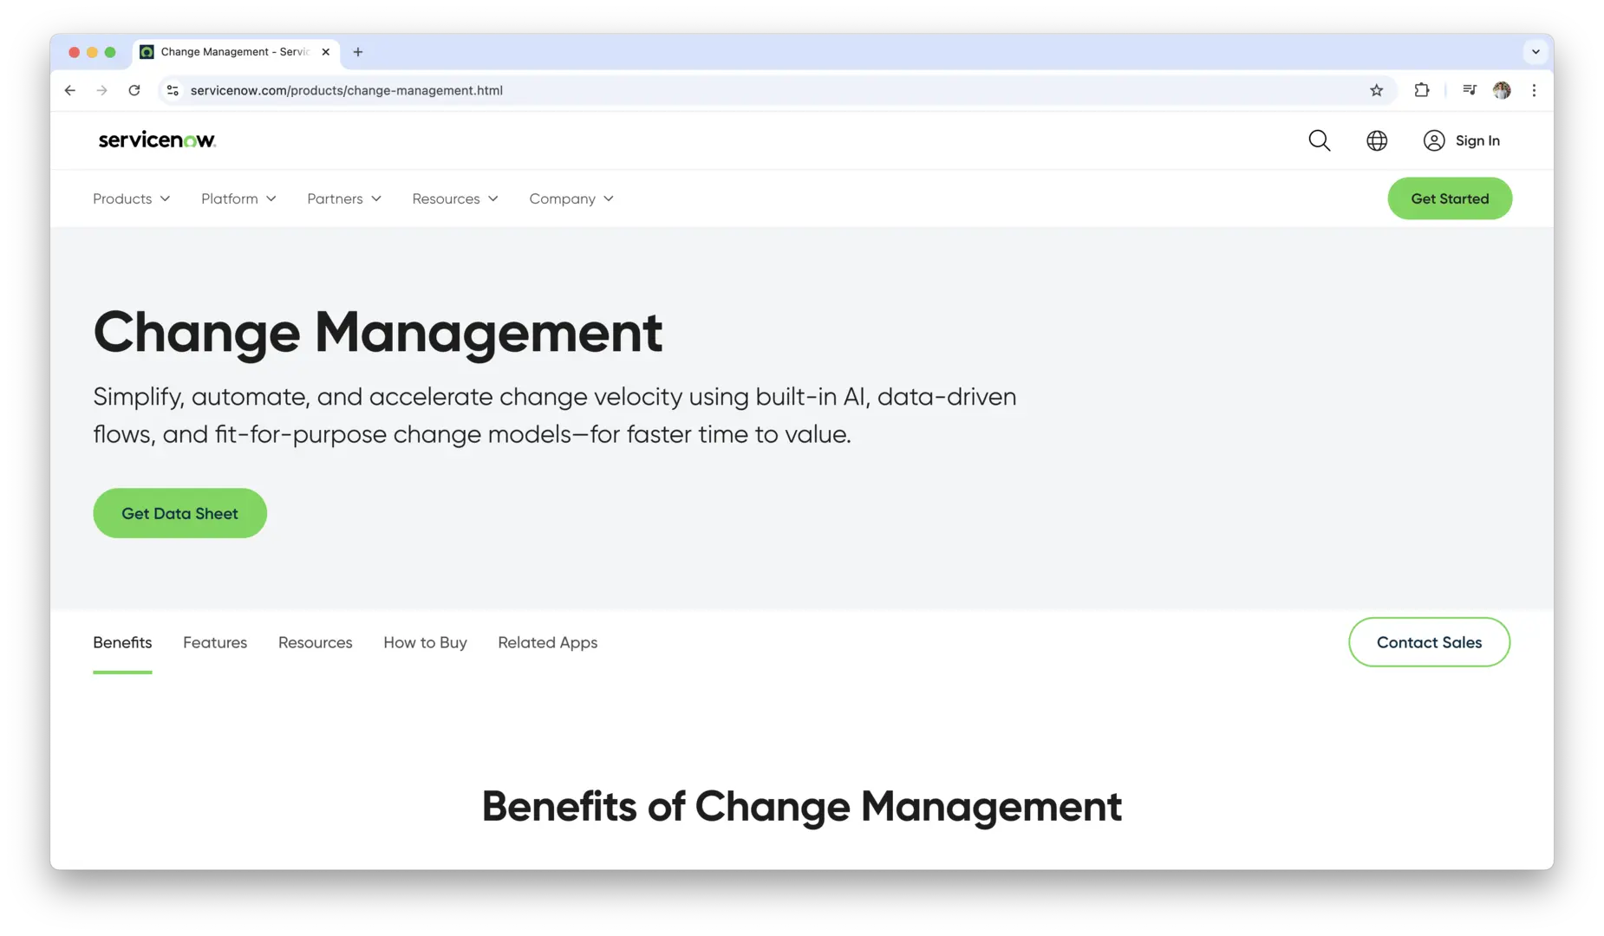
Task: Click the Chrome profile avatar
Action: click(x=1502, y=90)
